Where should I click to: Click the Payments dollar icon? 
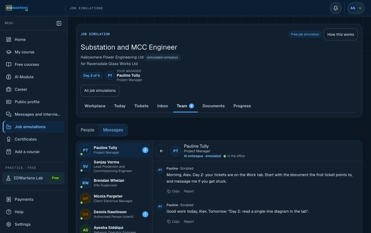9,199
